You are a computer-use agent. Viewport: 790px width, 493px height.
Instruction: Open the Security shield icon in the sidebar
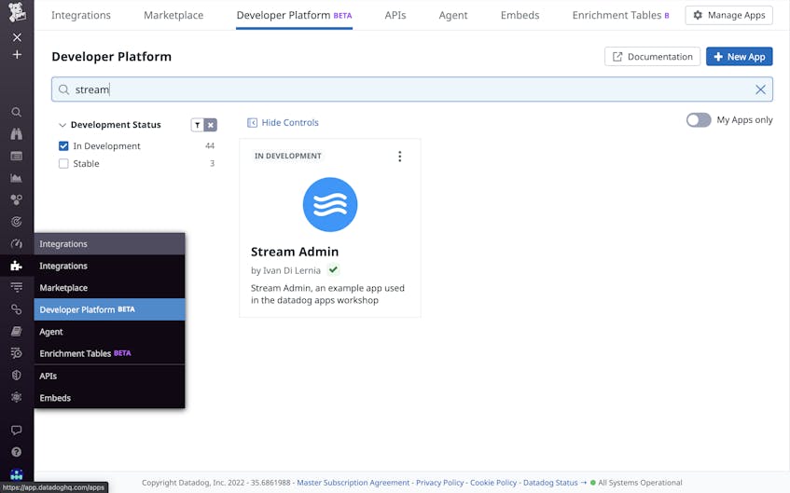tap(17, 376)
